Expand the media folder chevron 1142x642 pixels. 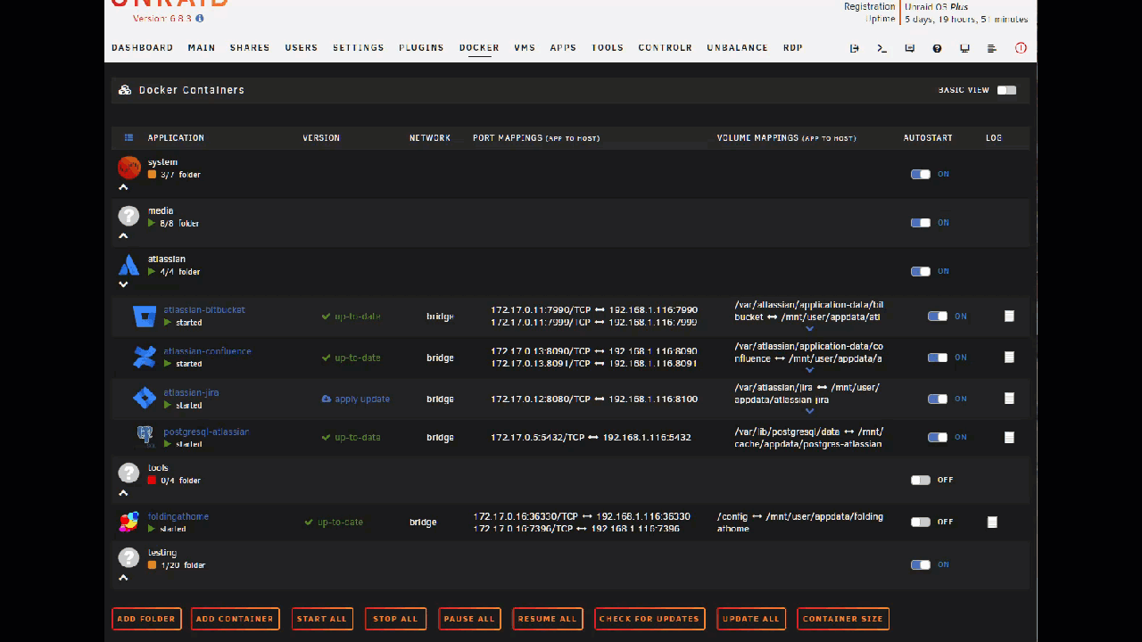[123, 236]
